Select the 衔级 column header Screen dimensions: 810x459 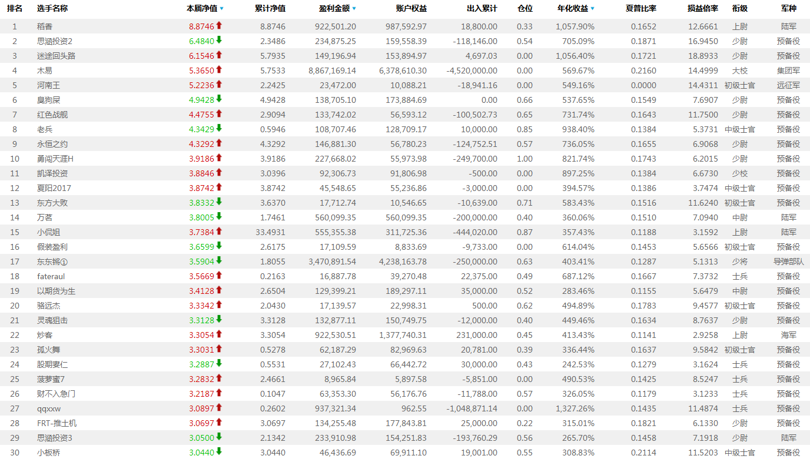tap(740, 9)
